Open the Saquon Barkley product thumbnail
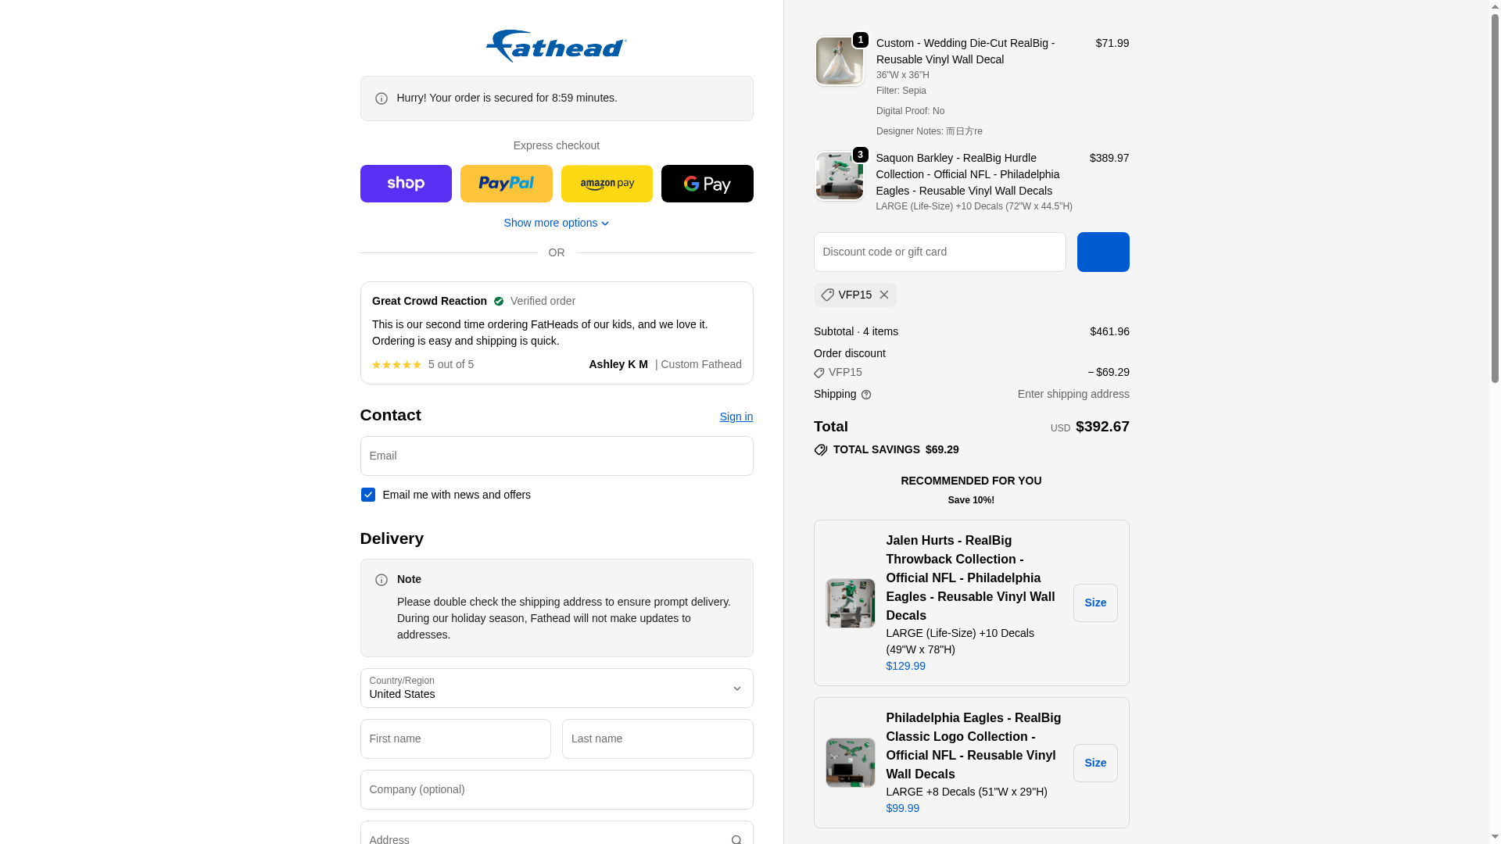1501x844 pixels. click(x=839, y=176)
